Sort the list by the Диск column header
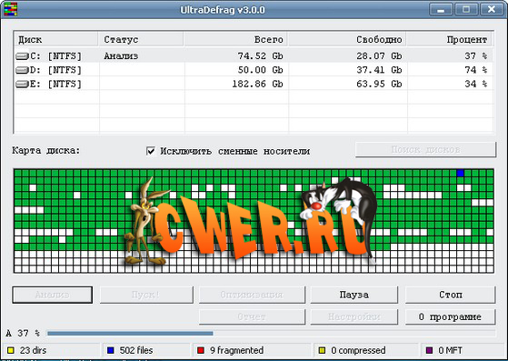508x361 pixels. pyautogui.click(x=55, y=39)
